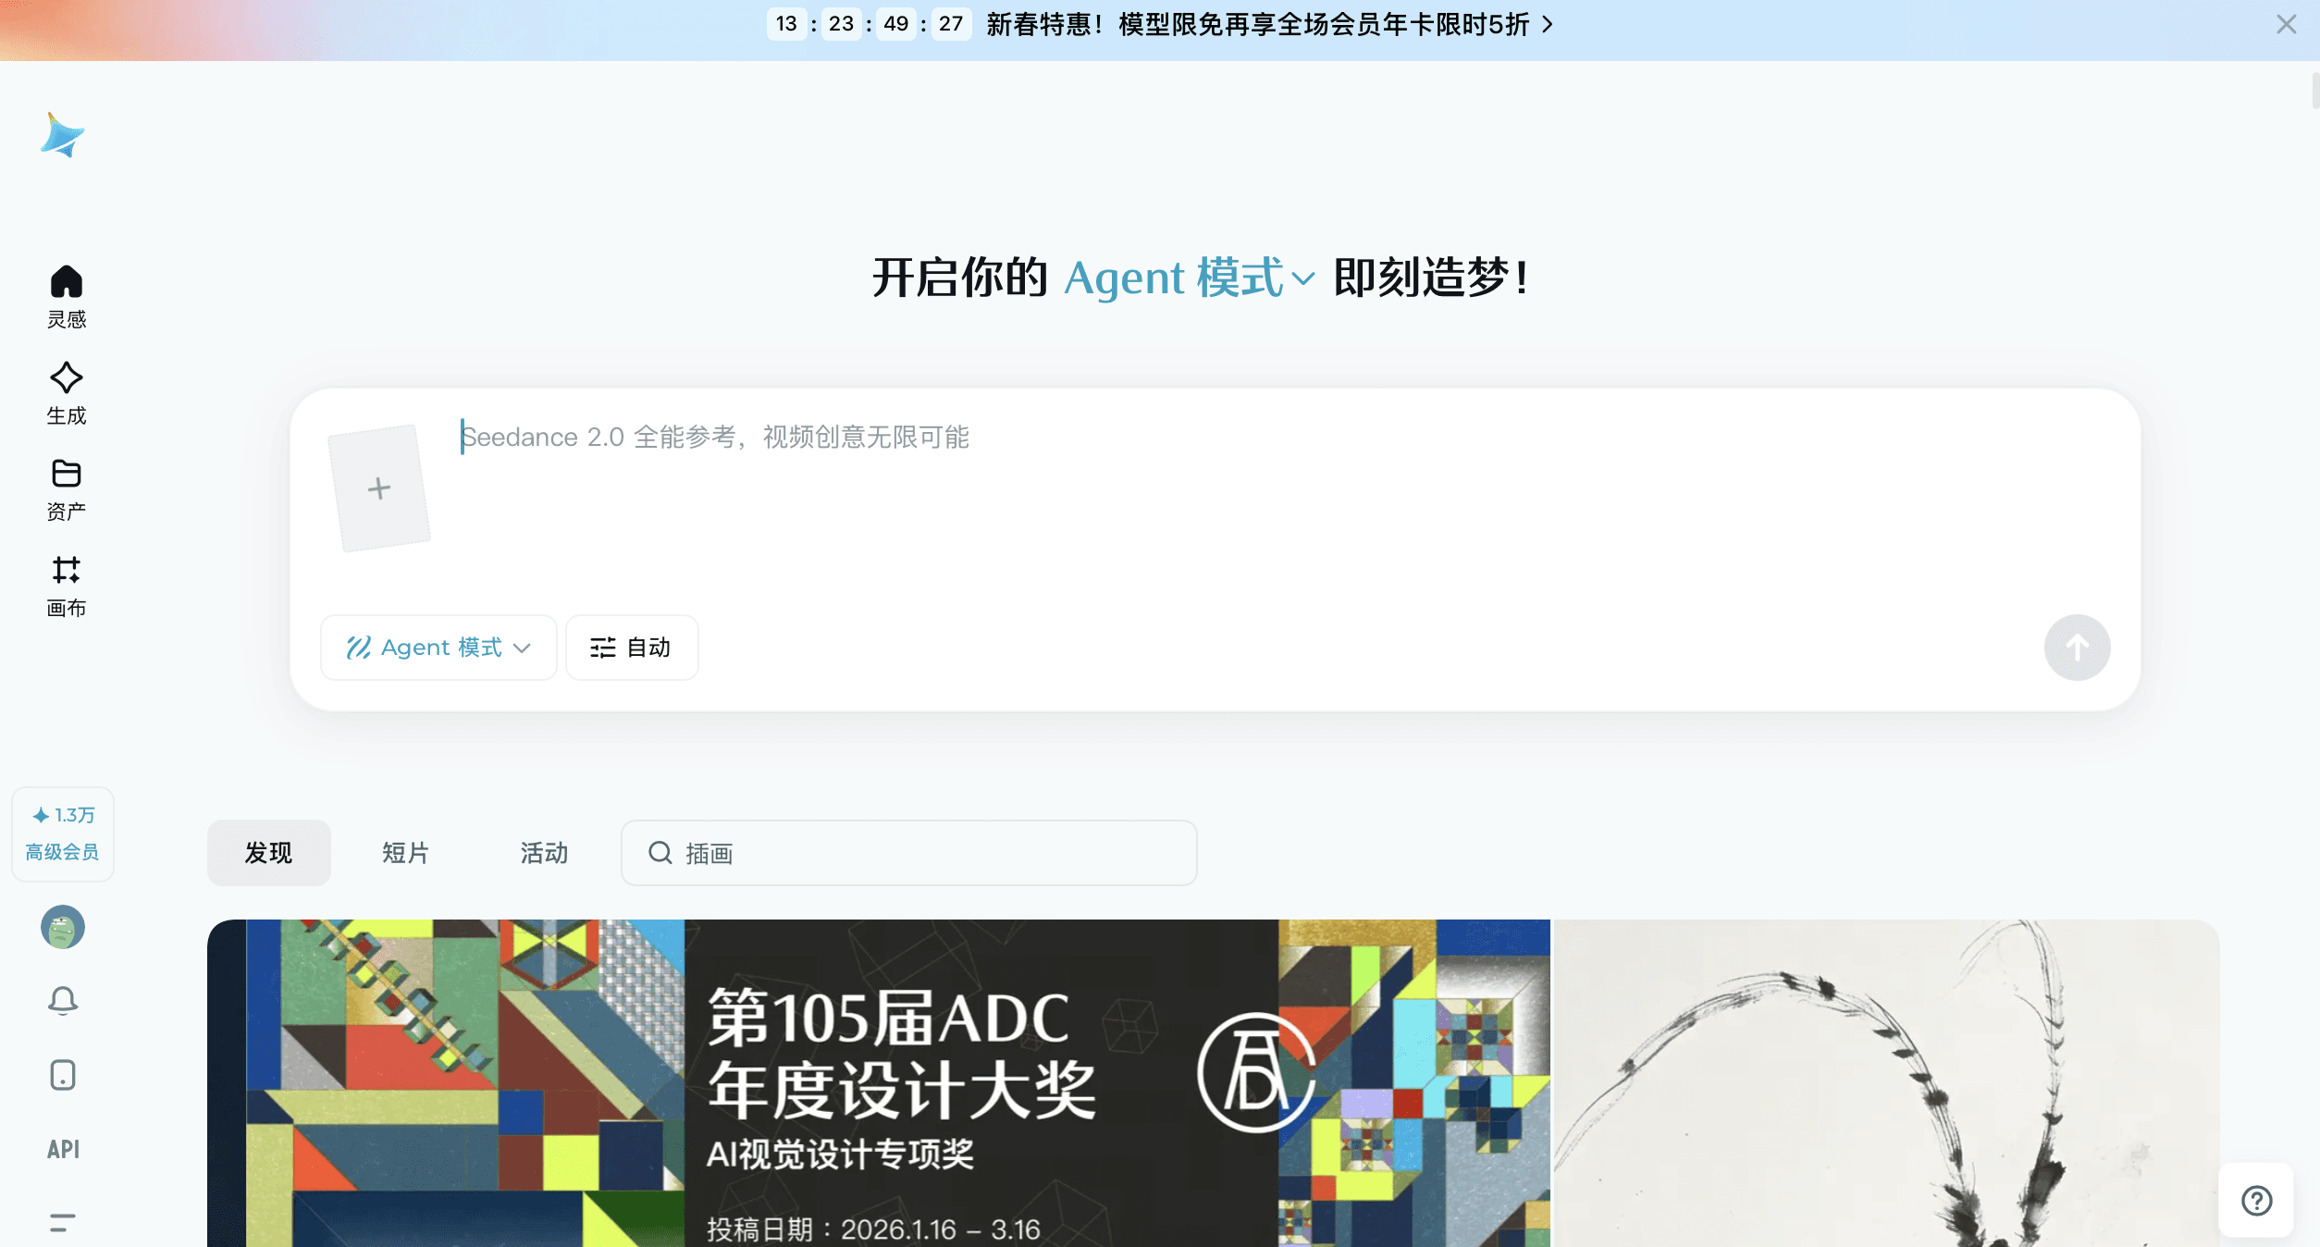The width and height of the screenshot is (2320, 1247).
Task: Open notifications bell icon
Action: pos(63,1001)
